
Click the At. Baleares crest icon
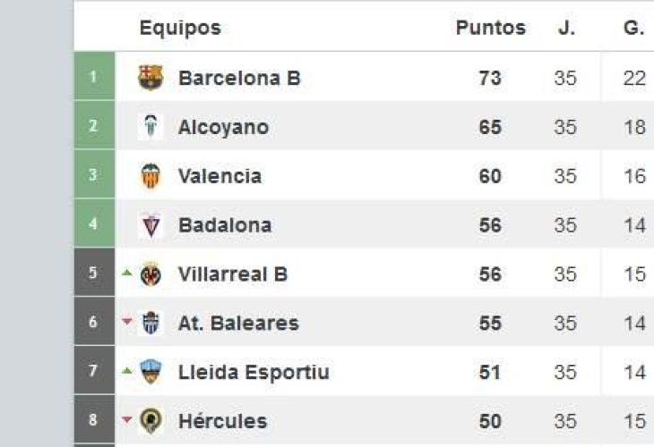click(x=151, y=323)
